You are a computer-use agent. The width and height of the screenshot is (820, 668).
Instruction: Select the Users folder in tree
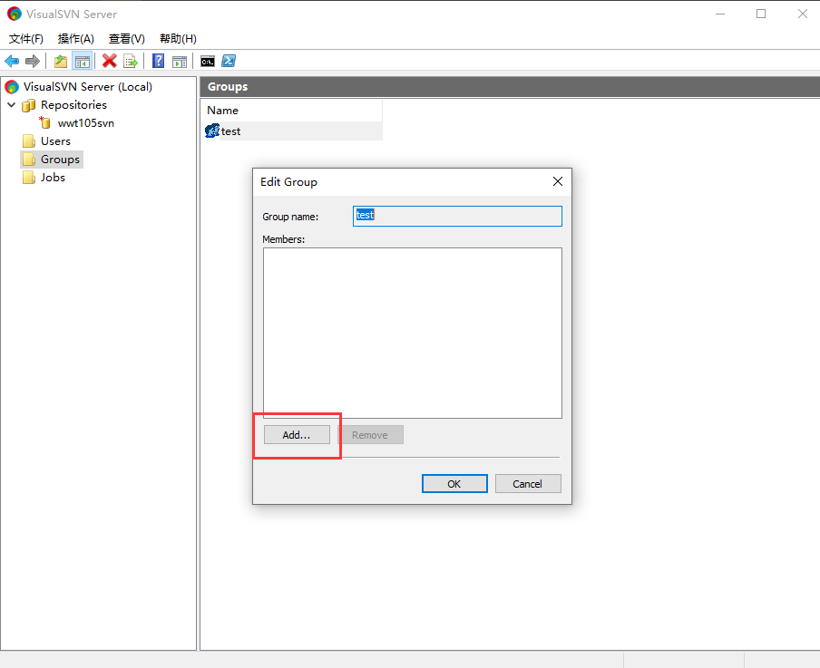coord(55,141)
